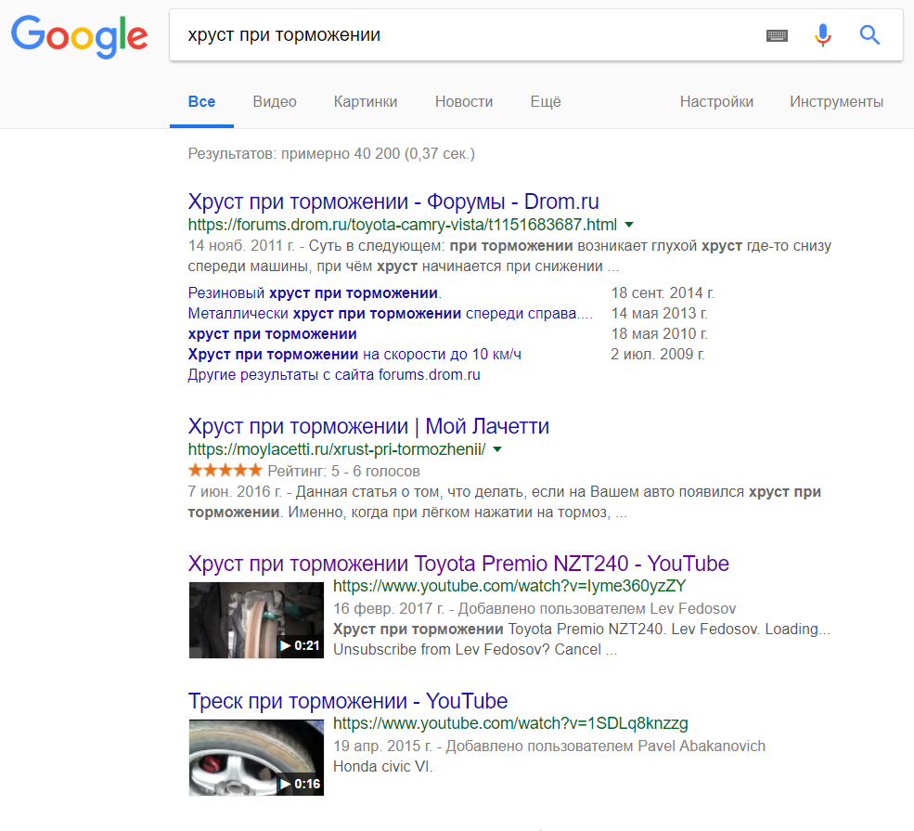The image size is (914, 831).
Task: Start voice search with microphone icon
Action: [822, 35]
